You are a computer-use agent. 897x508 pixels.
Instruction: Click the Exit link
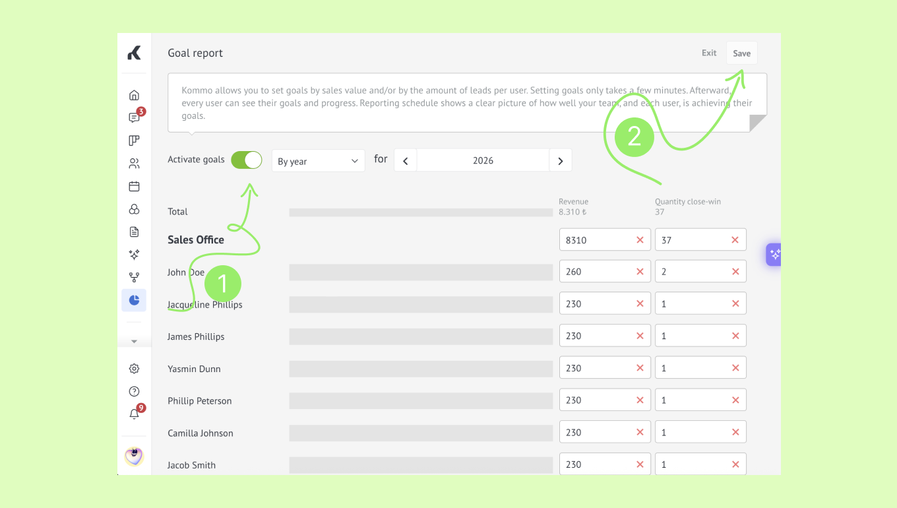(709, 53)
